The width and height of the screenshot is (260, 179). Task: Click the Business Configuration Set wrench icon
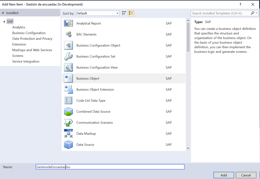(68, 56)
